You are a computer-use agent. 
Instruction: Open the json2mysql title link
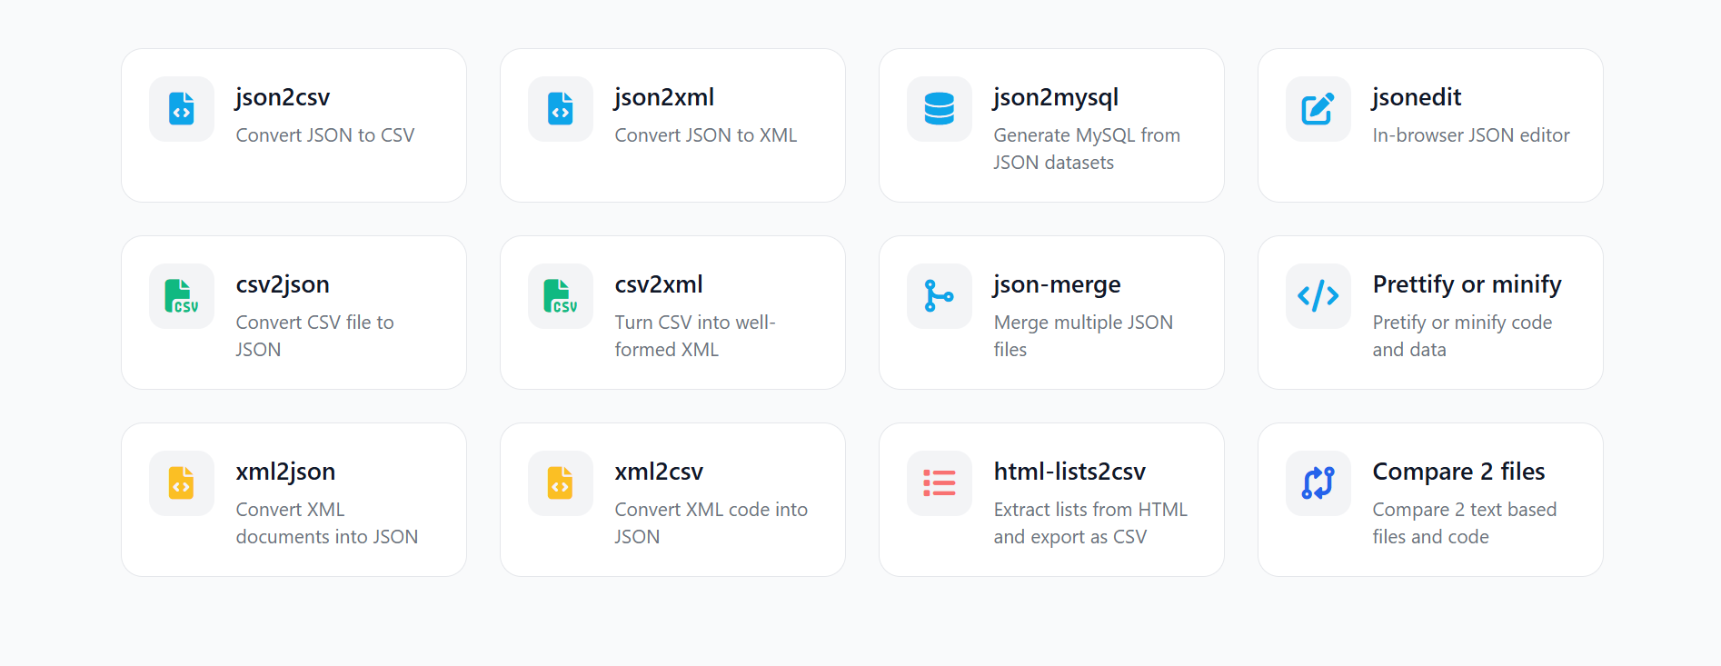coord(1056,97)
